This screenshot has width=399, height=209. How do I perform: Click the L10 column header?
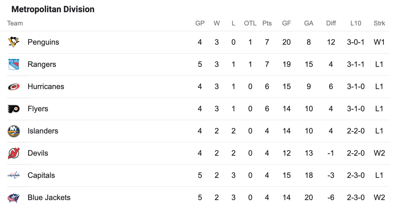356,23
